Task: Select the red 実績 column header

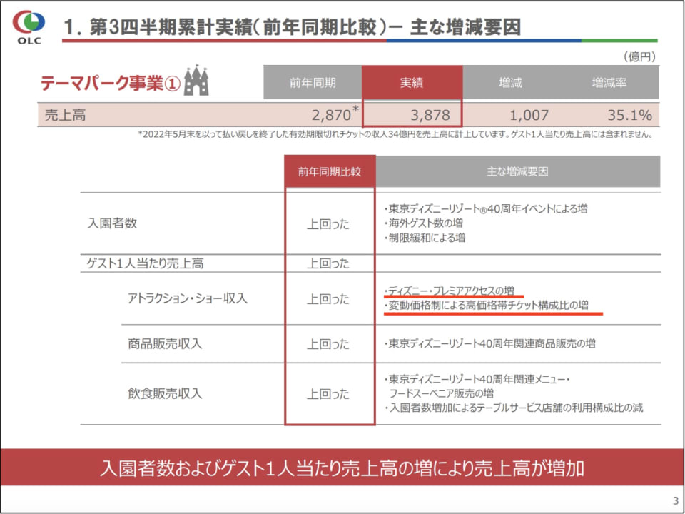Action: 412,82
